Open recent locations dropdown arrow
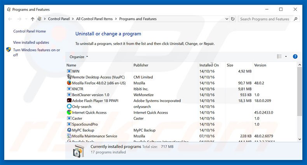Screen dimensions: 307x165 coord(26,19)
